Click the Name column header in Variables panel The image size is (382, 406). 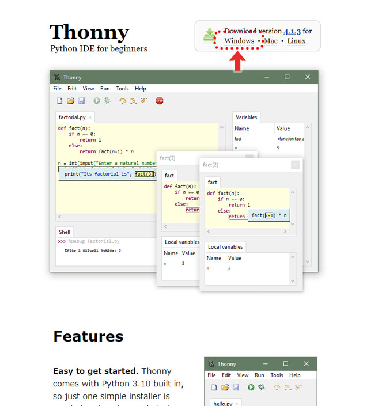(x=241, y=128)
